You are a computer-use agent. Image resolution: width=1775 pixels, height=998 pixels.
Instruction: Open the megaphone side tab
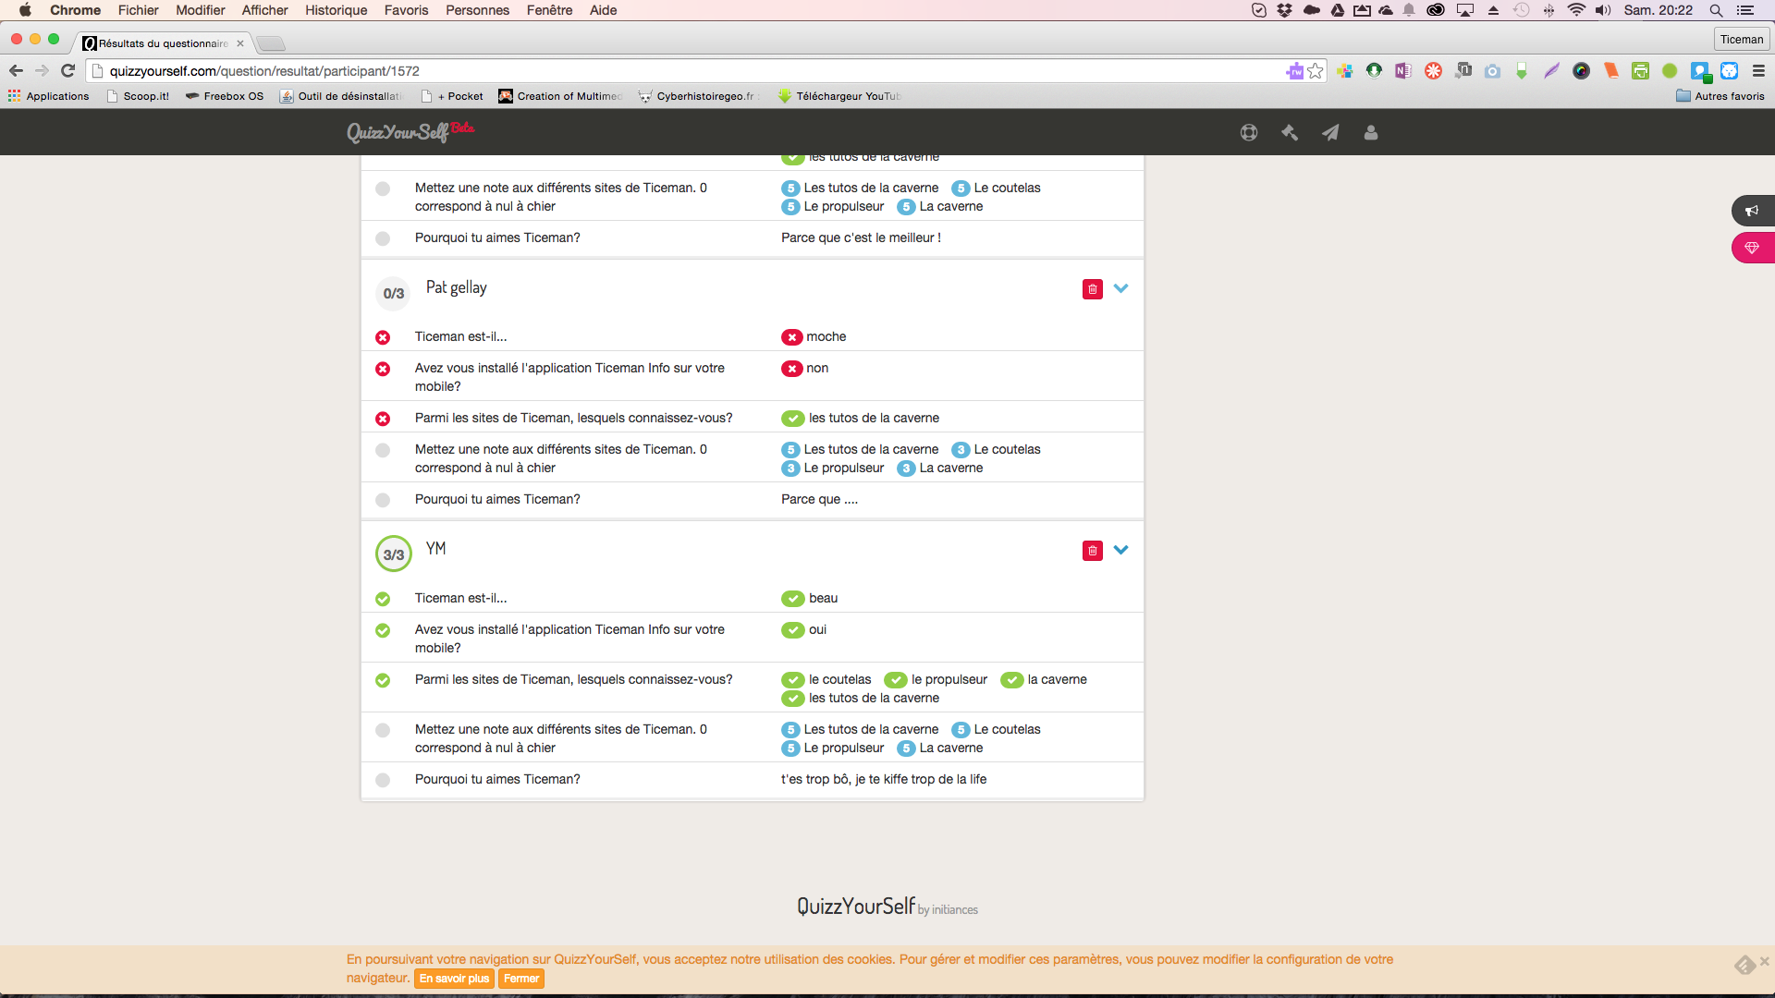point(1752,211)
